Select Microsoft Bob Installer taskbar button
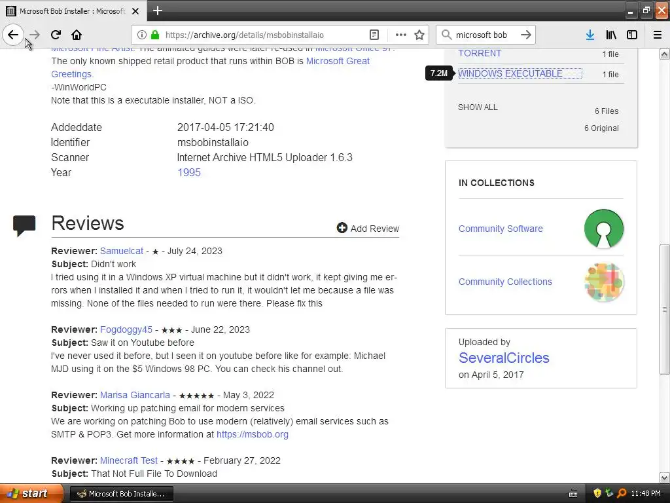Image resolution: width=670 pixels, height=503 pixels. tap(121, 494)
